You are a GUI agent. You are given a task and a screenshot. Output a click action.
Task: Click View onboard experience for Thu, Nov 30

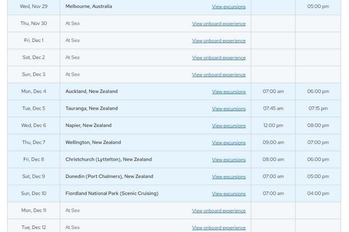coord(219,24)
